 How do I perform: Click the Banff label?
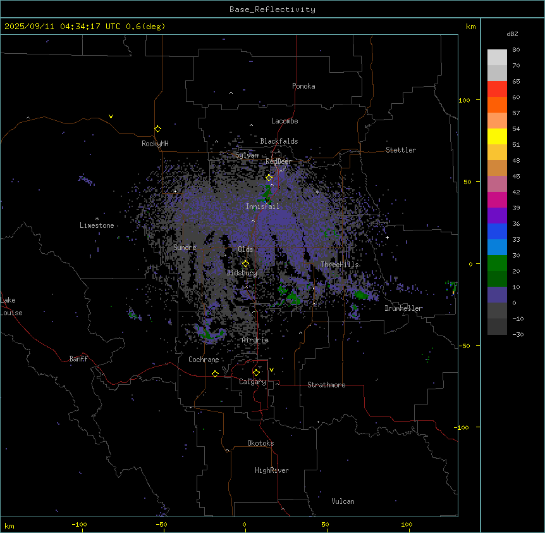[x=78, y=359]
